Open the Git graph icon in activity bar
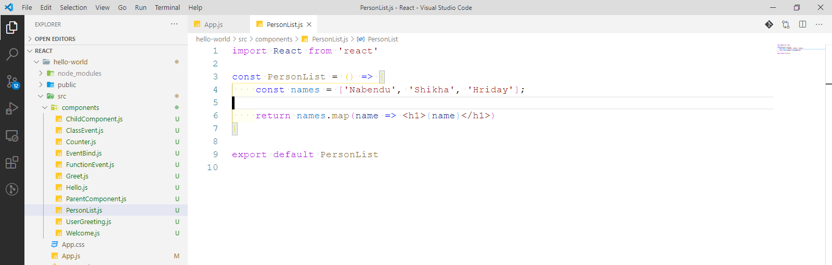Screen dimensions: 832x265 pos(12,189)
